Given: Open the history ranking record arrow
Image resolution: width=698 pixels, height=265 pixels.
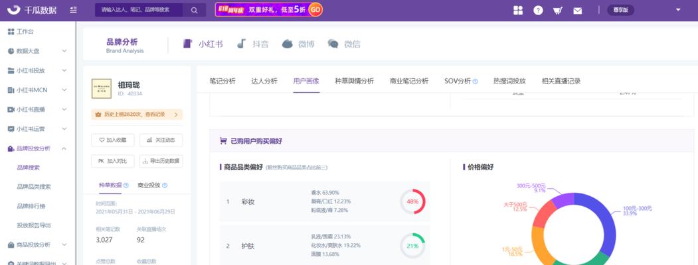Looking at the screenshot, I should [176, 115].
